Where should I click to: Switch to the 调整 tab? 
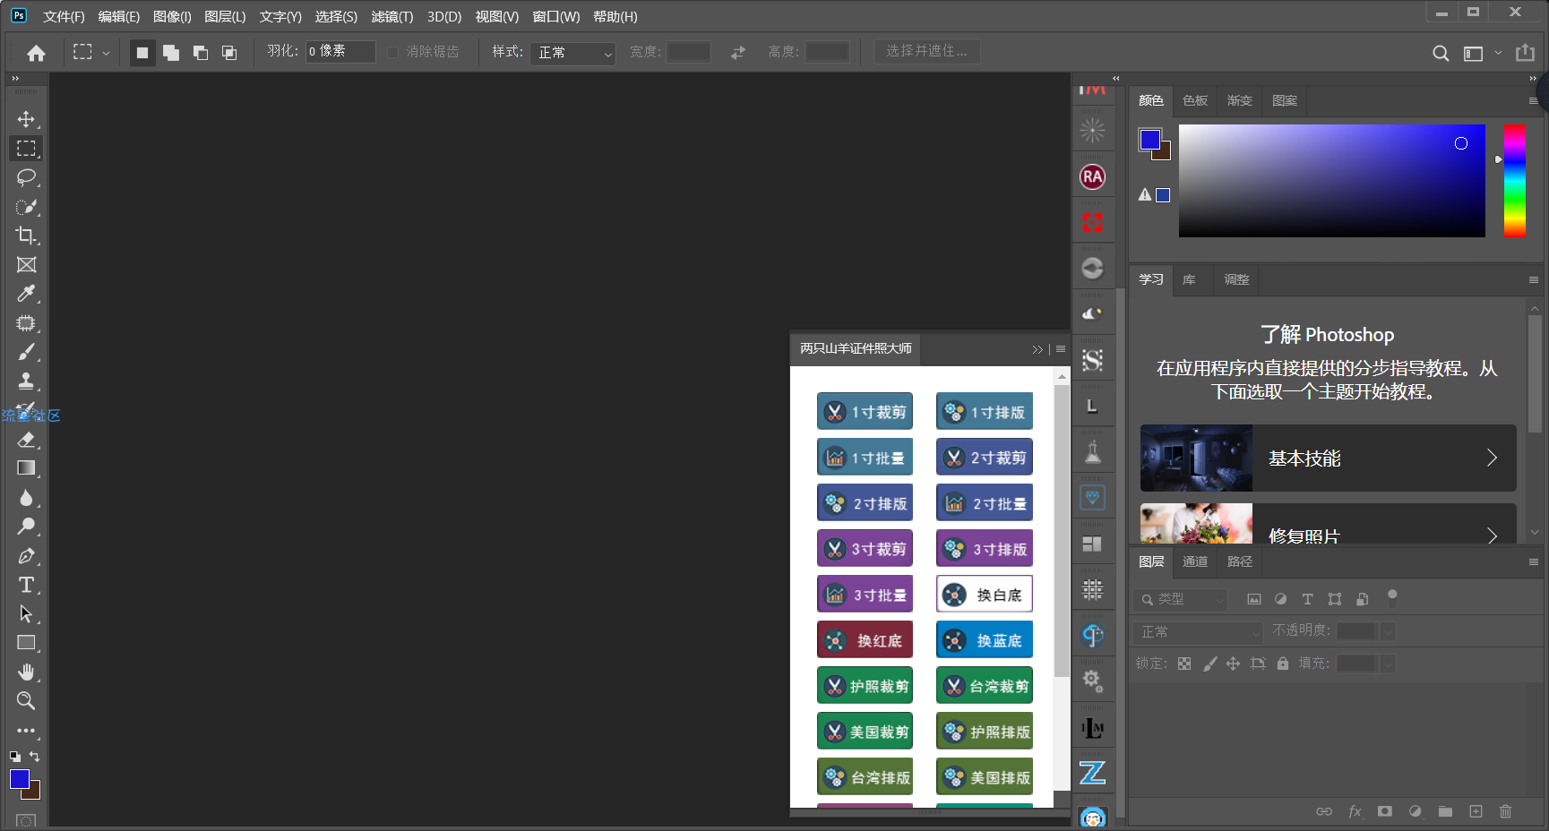[1236, 279]
